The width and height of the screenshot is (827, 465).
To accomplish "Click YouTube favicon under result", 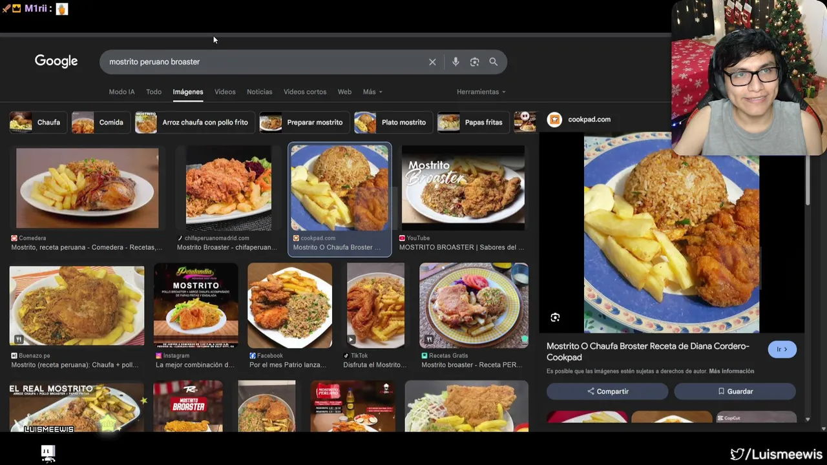I will [403, 238].
